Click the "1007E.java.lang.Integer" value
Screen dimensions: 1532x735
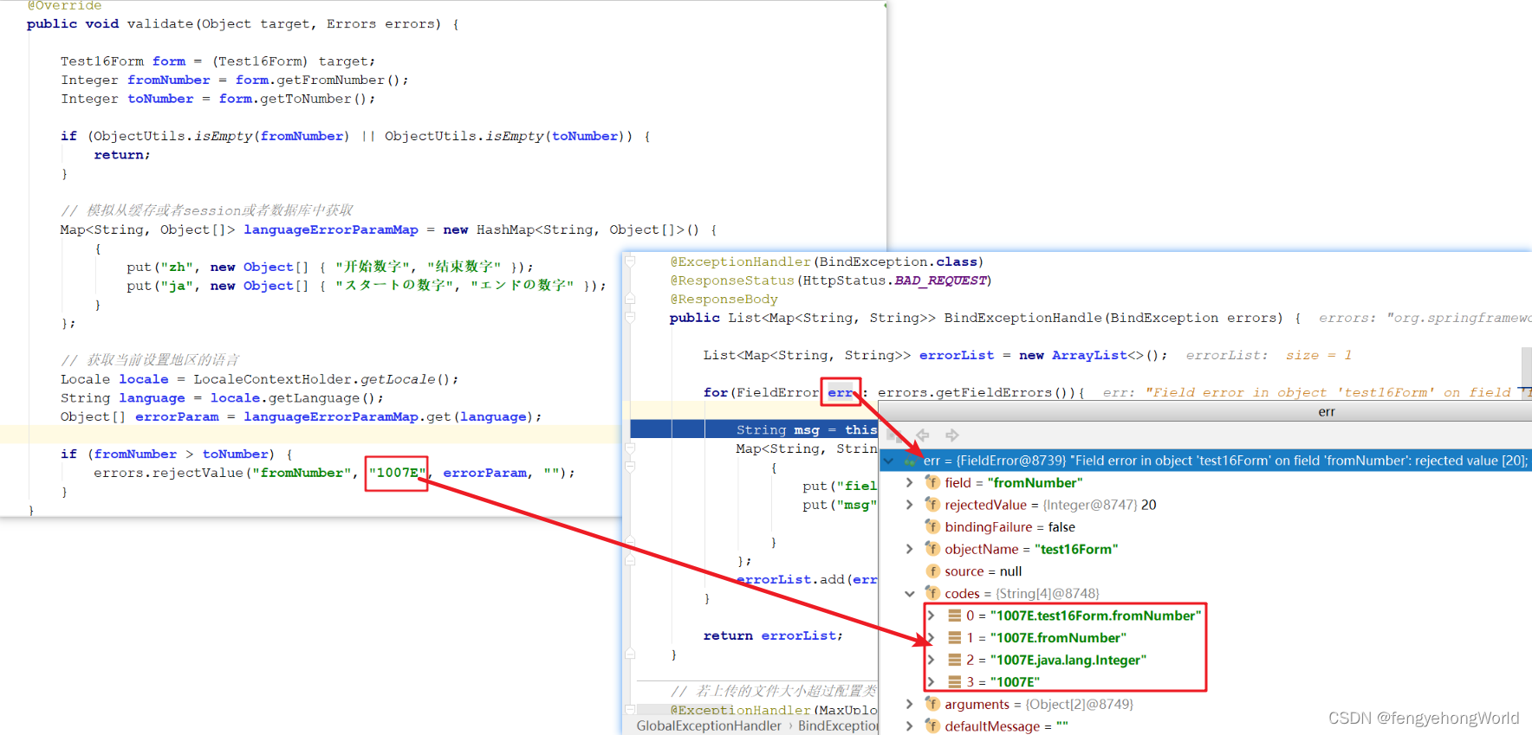point(1068,660)
